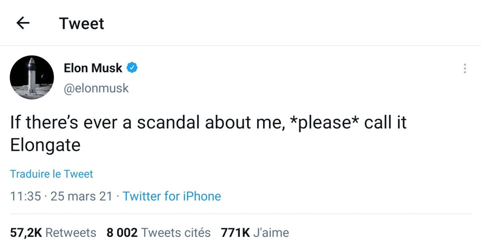Click the blue verified badge
The image size is (481, 248).
coord(132,68)
